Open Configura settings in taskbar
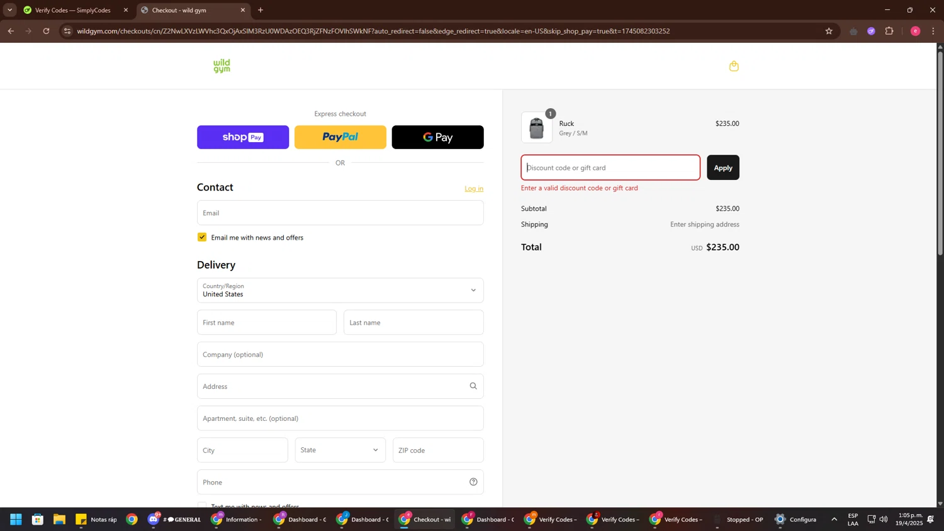 [796, 519]
